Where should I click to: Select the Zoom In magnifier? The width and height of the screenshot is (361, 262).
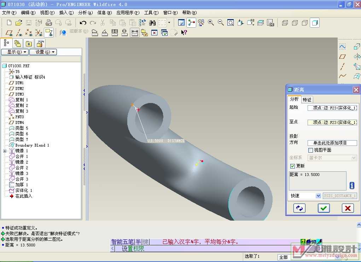point(211,23)
